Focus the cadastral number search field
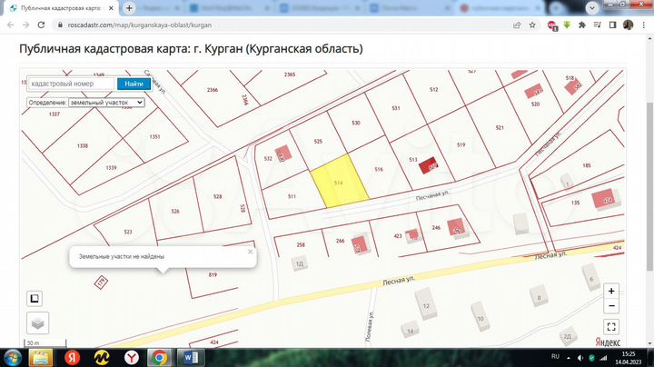Screen dimensions: 654x367 71,84
